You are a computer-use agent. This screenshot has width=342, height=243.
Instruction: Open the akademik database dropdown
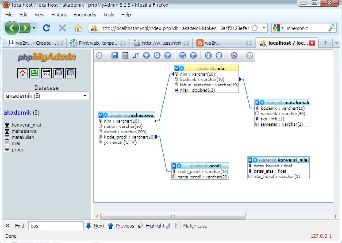coord(46,96)
